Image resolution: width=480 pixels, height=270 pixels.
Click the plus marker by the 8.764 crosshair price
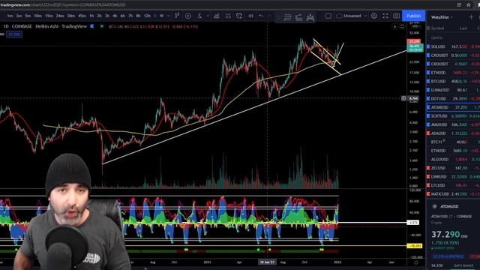click(403, 98)
